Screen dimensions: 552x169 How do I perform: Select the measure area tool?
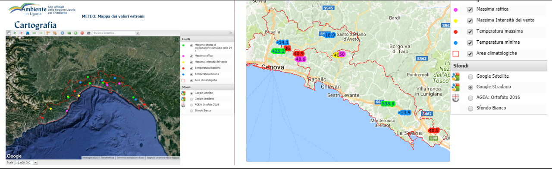pos(55,33)
